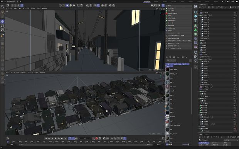239x149 pixels.
Task: Click the Light object icon
Action: [x=196, y=61]
